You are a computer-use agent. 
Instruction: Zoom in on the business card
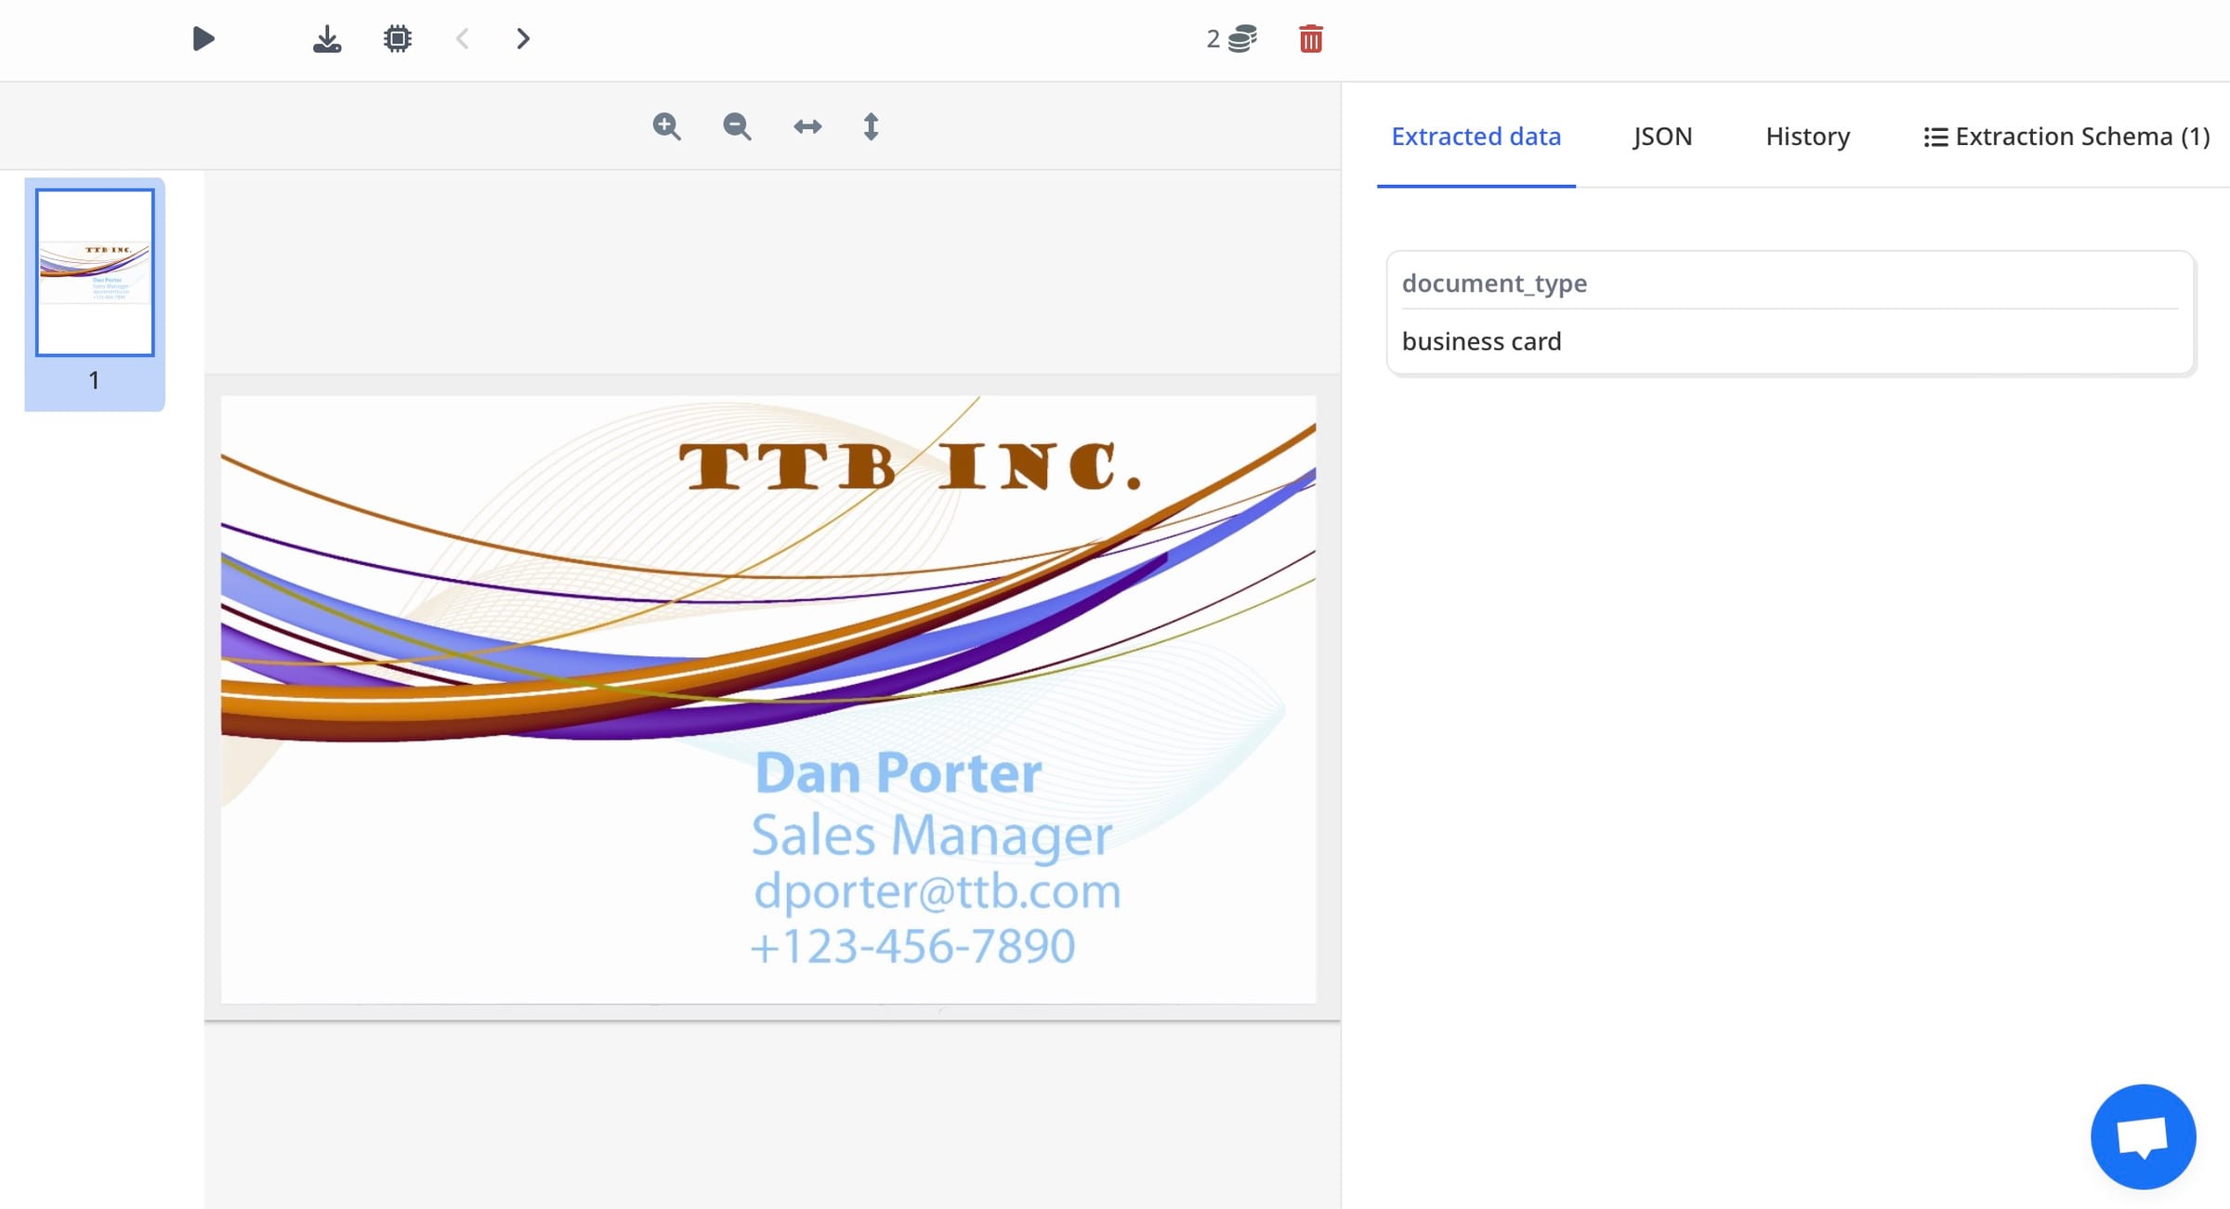pyautogui.click(x=665, y=126)
